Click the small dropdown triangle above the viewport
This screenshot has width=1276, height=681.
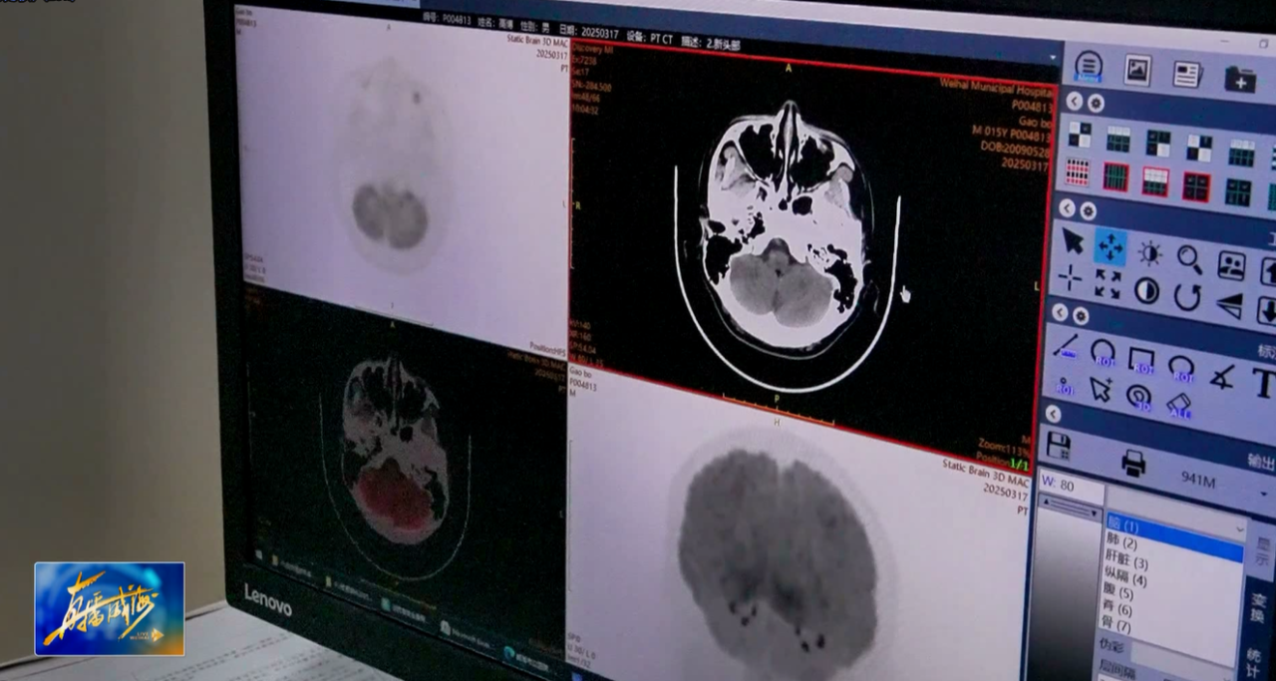click(1054, 59)
